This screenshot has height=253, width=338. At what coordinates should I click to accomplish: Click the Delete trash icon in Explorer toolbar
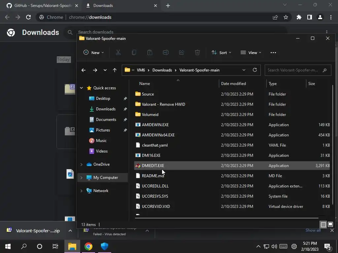point(197,52)
